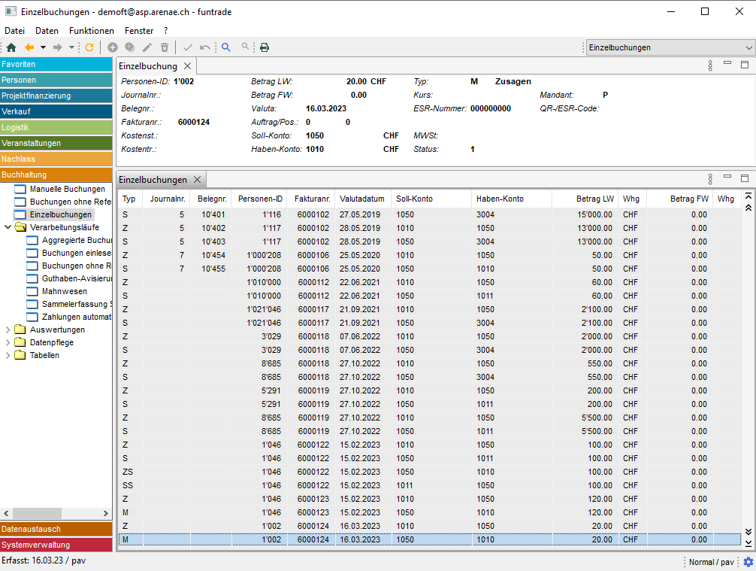Open the Funktionen menu

91,31
